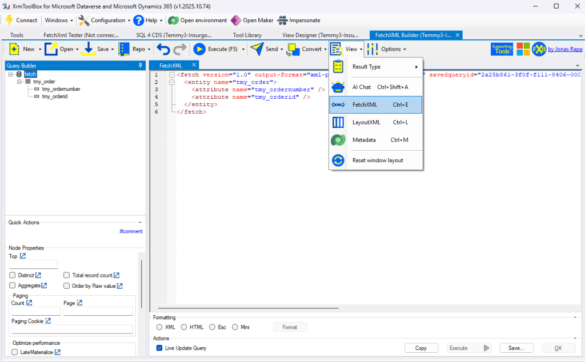Screen dimensions: 585x362
Task: Open the Save dropdown arrow
Action: [113, 49]
